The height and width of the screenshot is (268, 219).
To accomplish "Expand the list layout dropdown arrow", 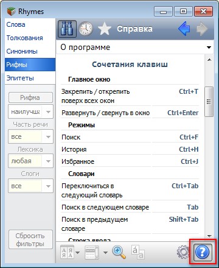I will pyautogui.click(x=105, y=253).
